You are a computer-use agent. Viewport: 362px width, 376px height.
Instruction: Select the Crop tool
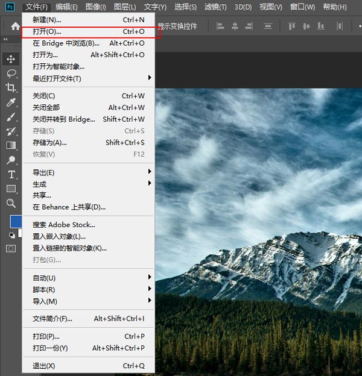pyautogui.click(x=11, y=88)
